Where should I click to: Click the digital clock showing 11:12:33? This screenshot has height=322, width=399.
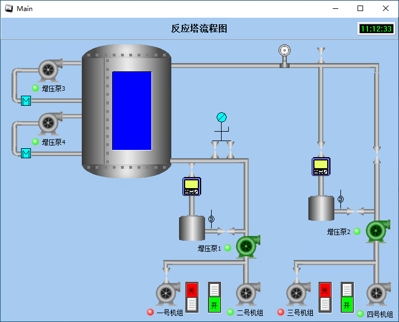tap(376, 29)
